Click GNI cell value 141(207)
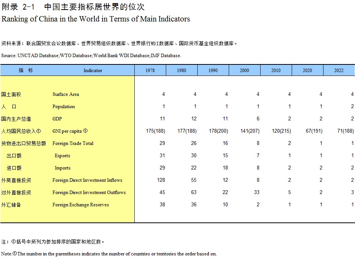This screenshot has width=355, height=260. tap(250, 131)
